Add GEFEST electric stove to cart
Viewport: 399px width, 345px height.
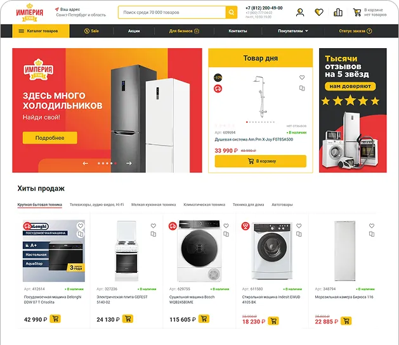click(128, 319)
